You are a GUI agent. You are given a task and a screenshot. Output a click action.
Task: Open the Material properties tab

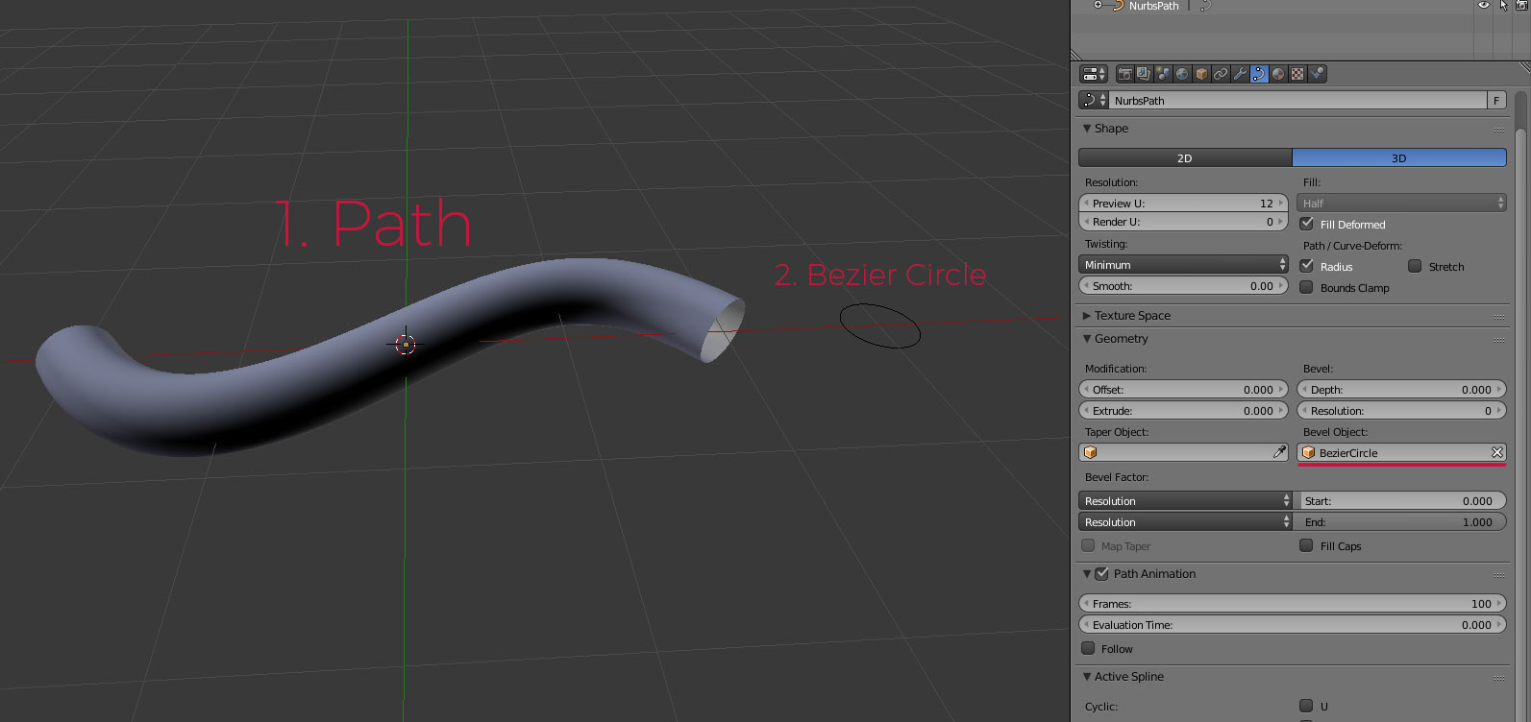1278,74
